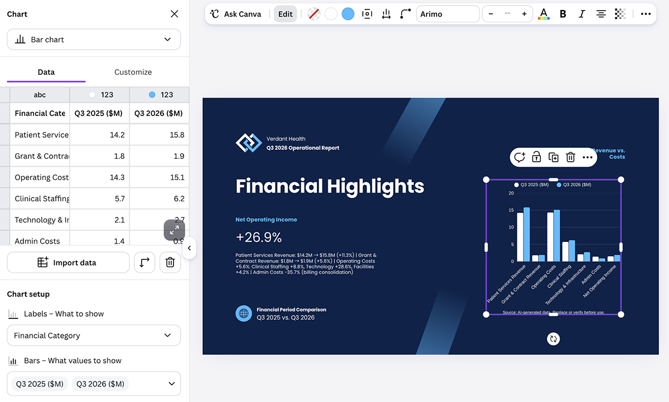Open the transparency control

(619, 14)
